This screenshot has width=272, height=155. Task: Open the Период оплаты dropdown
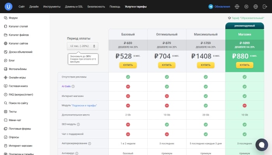[82, 46]
